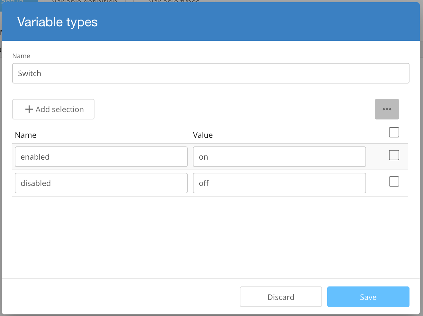The width and height of the screenshot is (423, 316).
Task: Click the plus icon on Add selection
Action: [29, 109]
